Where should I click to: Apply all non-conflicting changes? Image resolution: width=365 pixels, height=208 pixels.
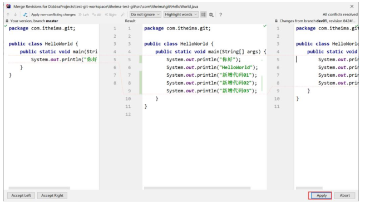(x=96, y=14)
